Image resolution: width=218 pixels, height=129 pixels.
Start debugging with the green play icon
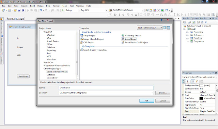click(63, 10)
